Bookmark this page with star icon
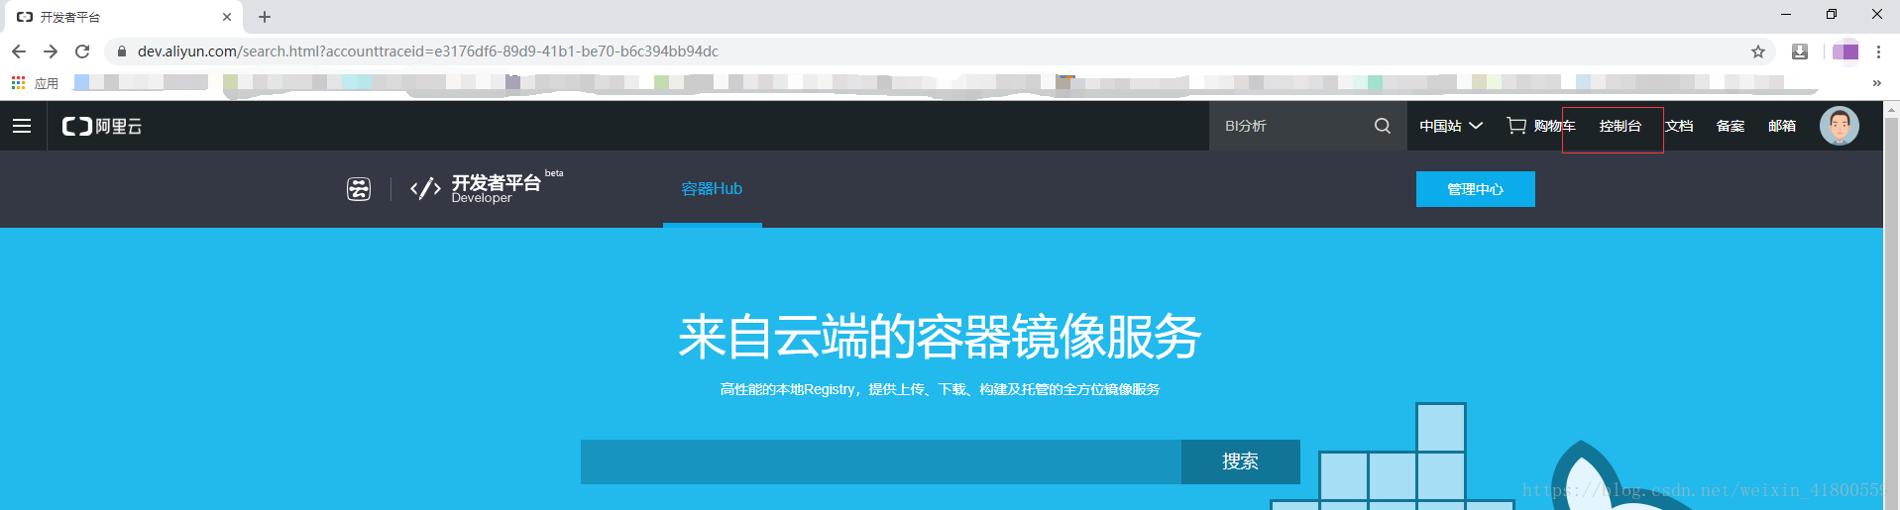The image size is (1900, 510). coord(1758,51)
